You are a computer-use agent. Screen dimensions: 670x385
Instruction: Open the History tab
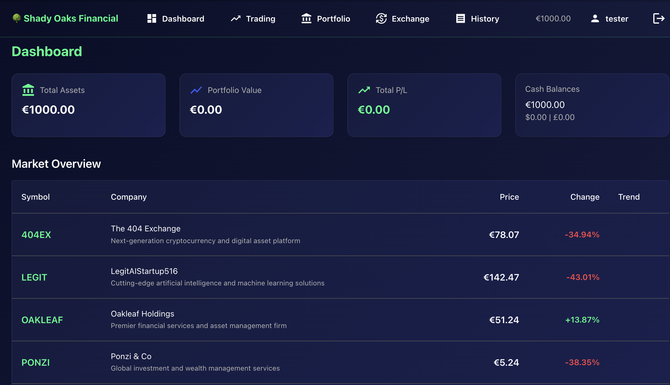click(485, 19)
